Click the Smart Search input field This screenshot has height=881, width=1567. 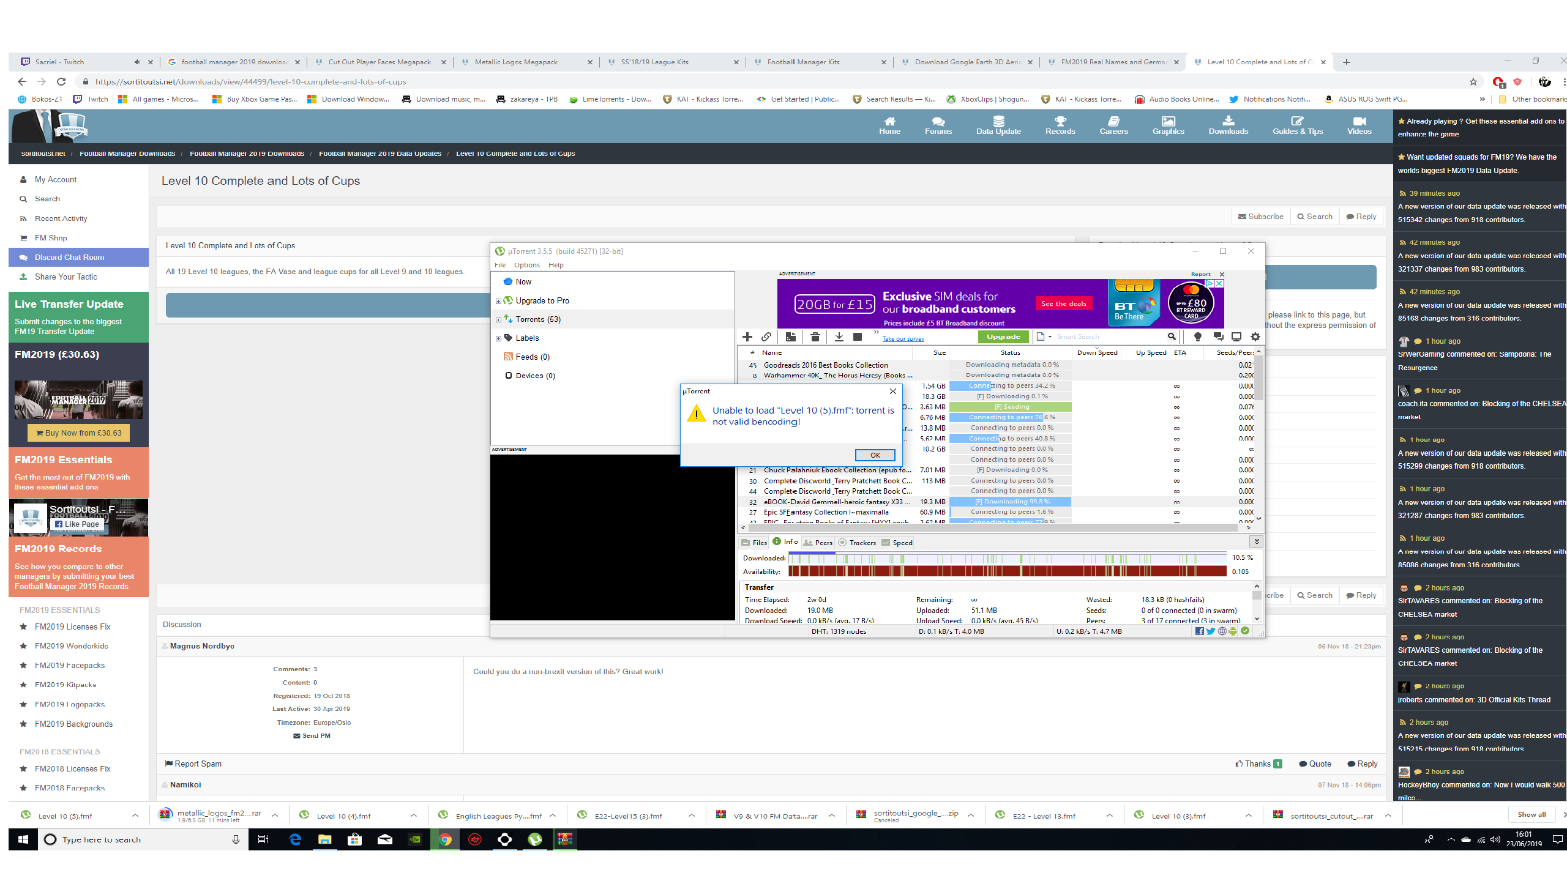click(x=1110, y=336)
